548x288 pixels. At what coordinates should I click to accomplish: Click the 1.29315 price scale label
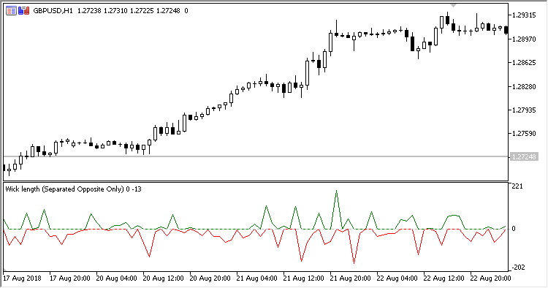[524, 15]
